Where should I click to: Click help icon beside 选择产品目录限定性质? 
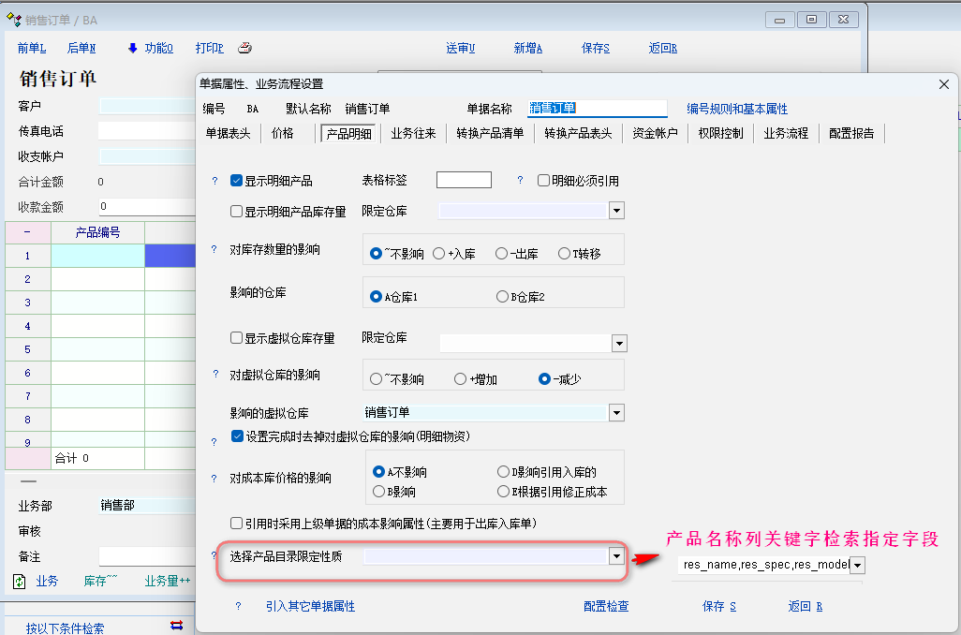coord(214,556)
